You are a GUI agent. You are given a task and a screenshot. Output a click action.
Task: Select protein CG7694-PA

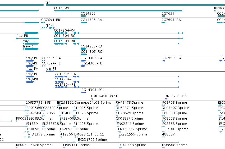[51, 58]
